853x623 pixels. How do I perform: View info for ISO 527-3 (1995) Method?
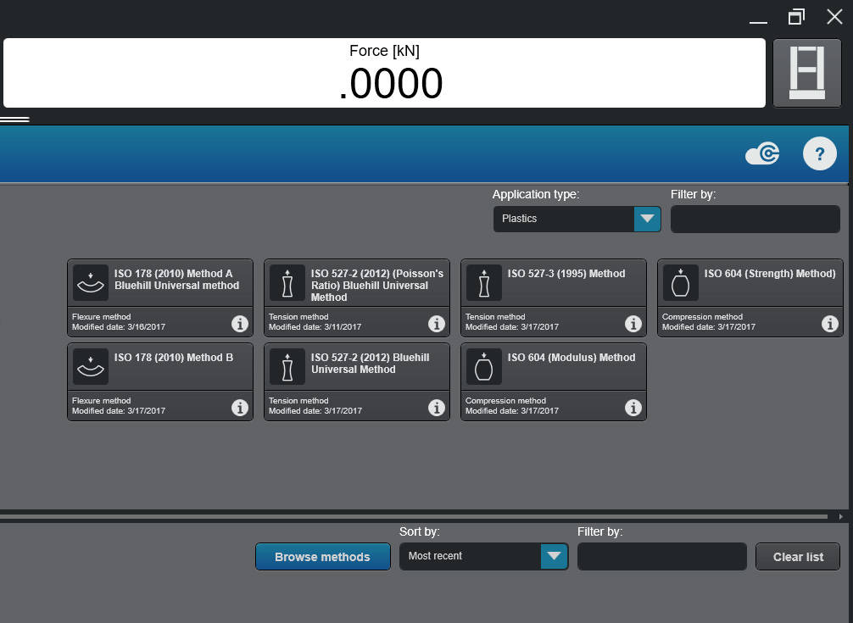tap(633, 324)
